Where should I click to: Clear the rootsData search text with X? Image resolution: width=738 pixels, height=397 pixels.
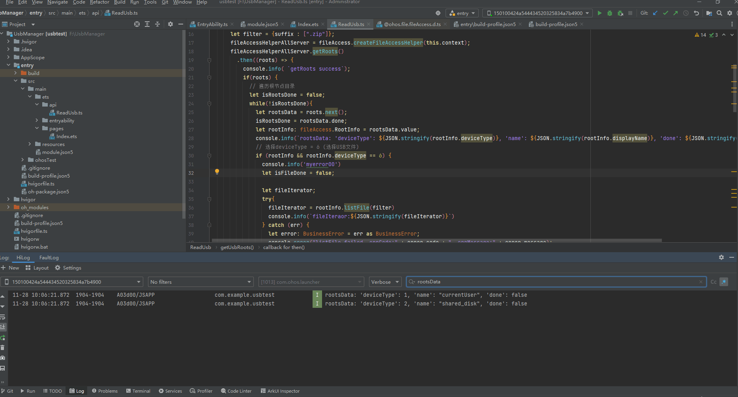(x=701, y=282)
